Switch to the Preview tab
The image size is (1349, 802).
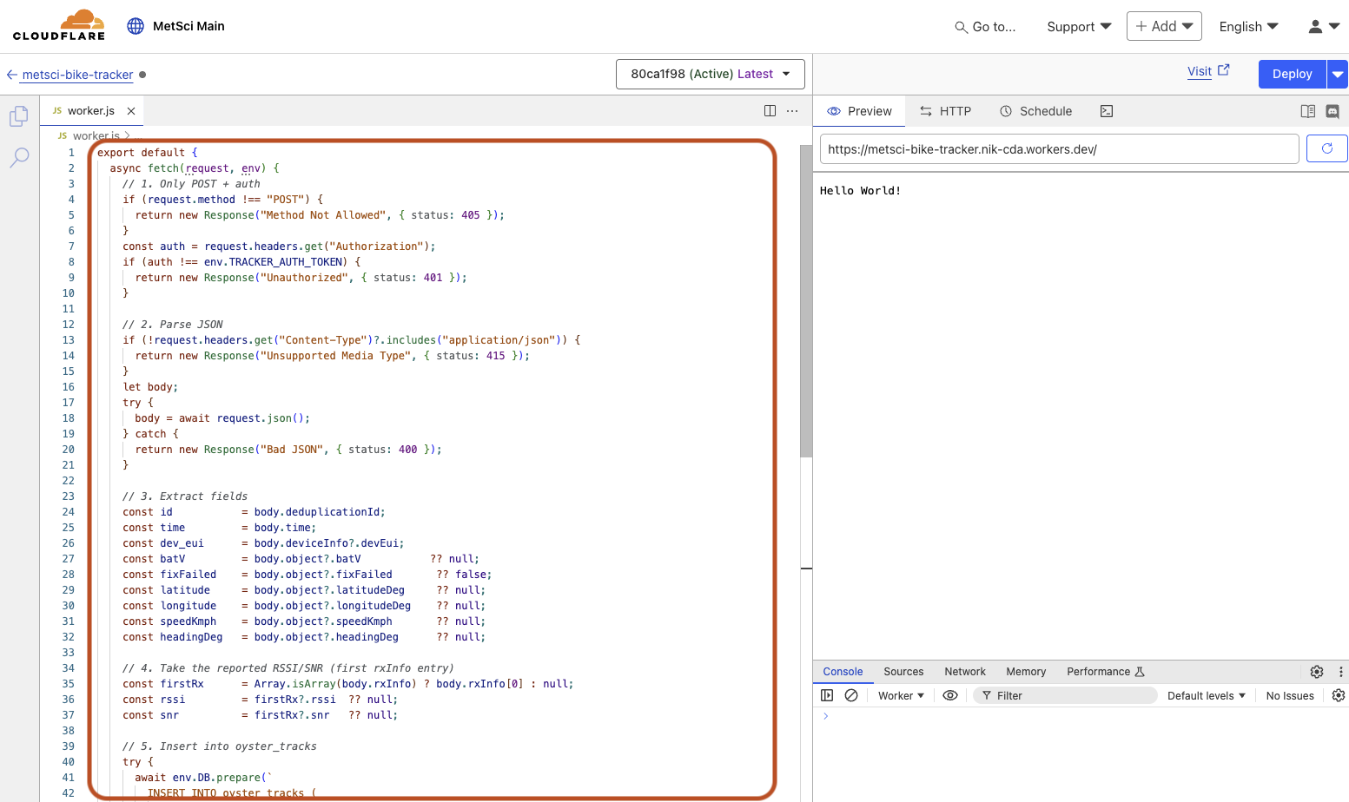[x=859, y=111]
